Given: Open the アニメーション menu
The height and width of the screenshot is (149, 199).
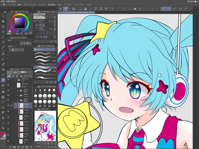Looking at the screenshot, I should [30, 5].
